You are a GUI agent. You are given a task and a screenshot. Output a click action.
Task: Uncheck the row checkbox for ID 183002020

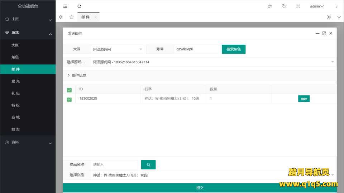69,99
